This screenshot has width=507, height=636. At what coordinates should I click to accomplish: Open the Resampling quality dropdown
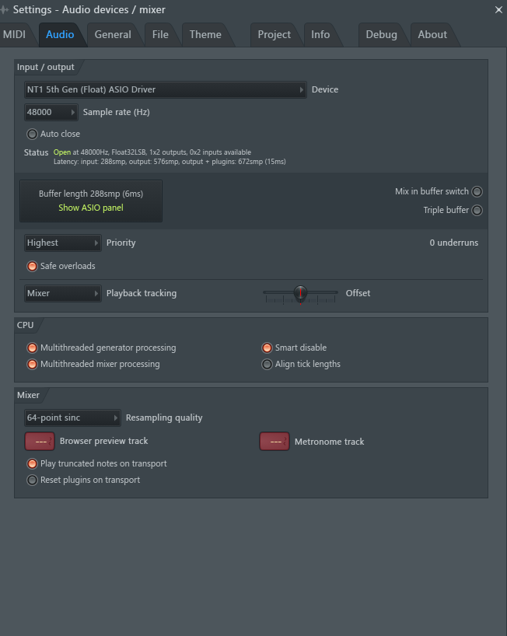(72, 418)
